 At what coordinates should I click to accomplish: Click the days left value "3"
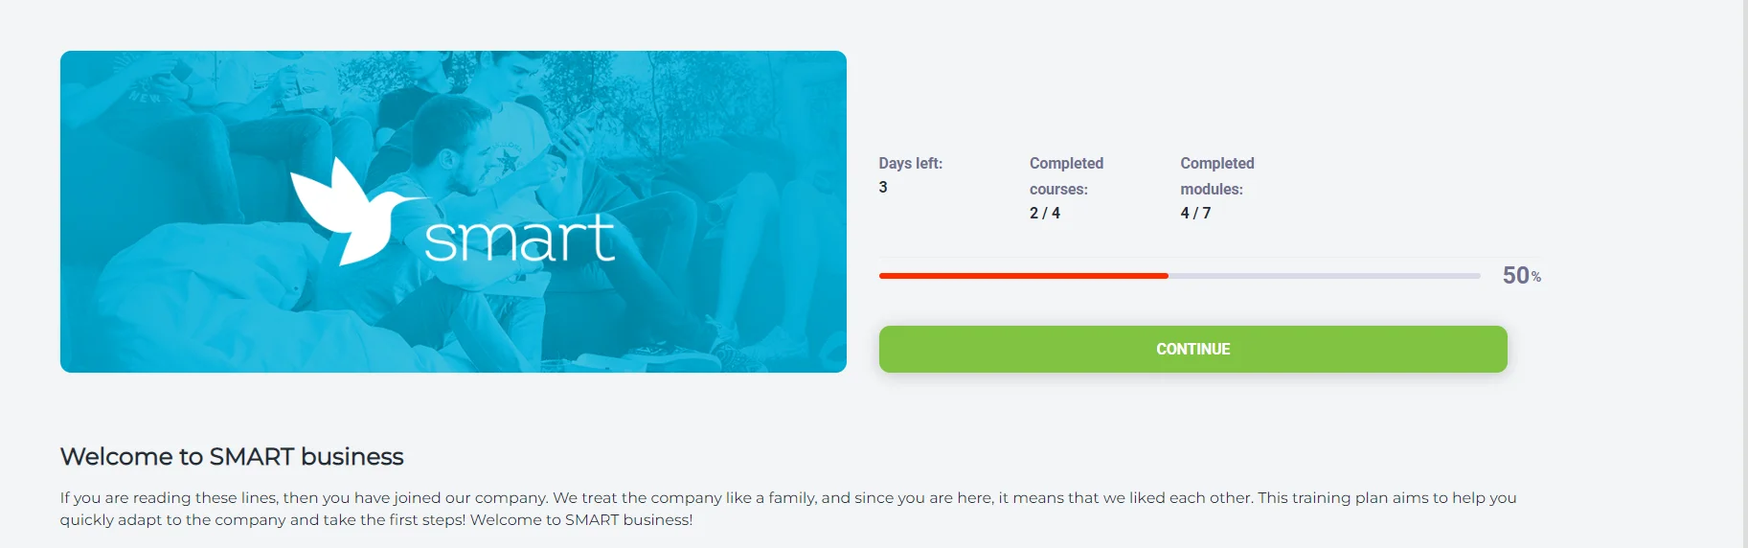coord(883,188)
